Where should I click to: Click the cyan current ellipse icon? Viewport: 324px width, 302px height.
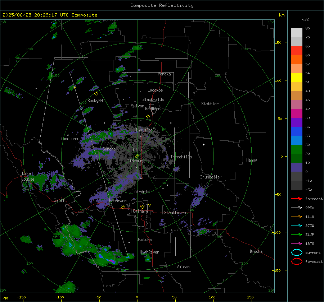coord(297,252)
